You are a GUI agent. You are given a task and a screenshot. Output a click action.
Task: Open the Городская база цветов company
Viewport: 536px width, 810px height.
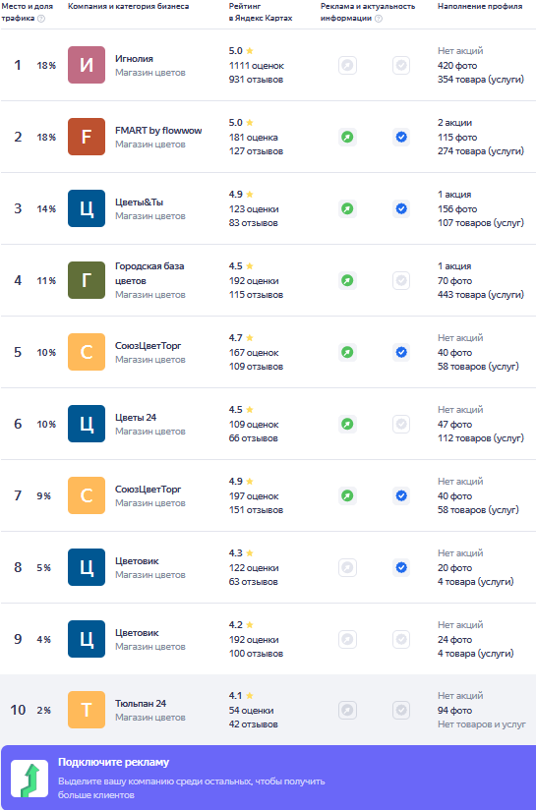[149, 273]
